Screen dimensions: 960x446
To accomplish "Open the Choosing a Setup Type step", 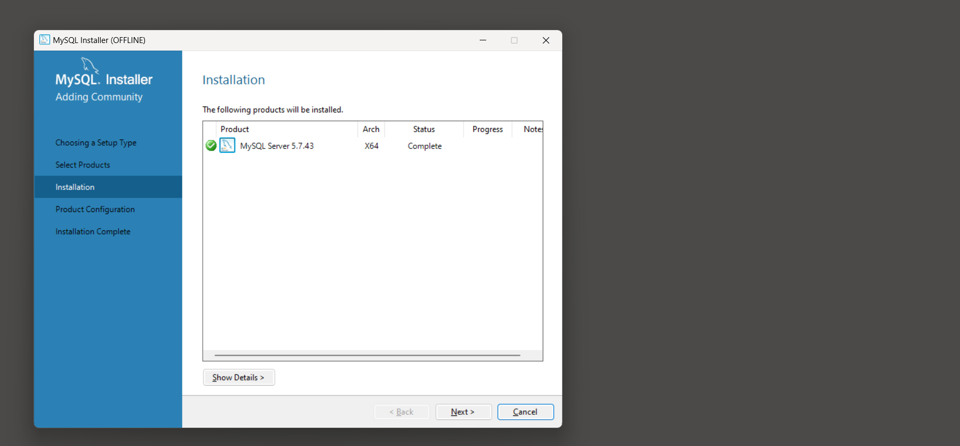I will 96,143.
